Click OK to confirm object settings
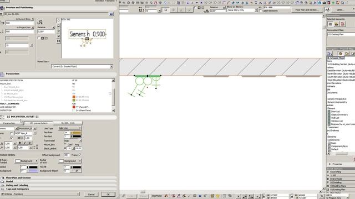Image resolution: width=355 pixels, height=199 pixels. (108, 194)
